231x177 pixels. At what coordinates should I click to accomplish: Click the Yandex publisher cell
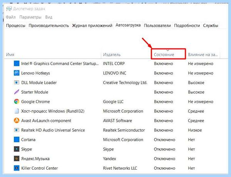pos(109,159)
